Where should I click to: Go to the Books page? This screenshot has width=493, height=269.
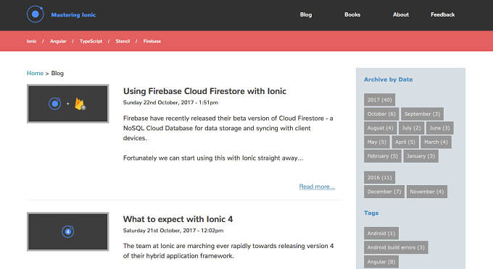[352, 14]
